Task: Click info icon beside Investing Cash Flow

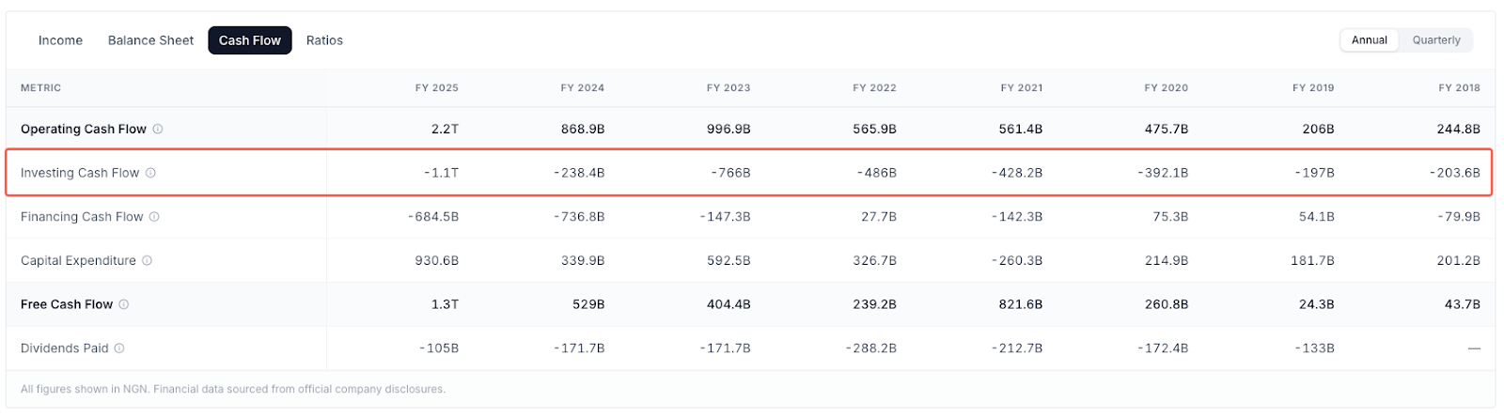Action: tap(150, 173)
